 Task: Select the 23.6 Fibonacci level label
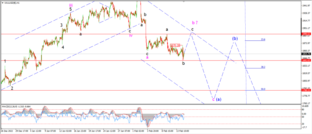point(263,39)
